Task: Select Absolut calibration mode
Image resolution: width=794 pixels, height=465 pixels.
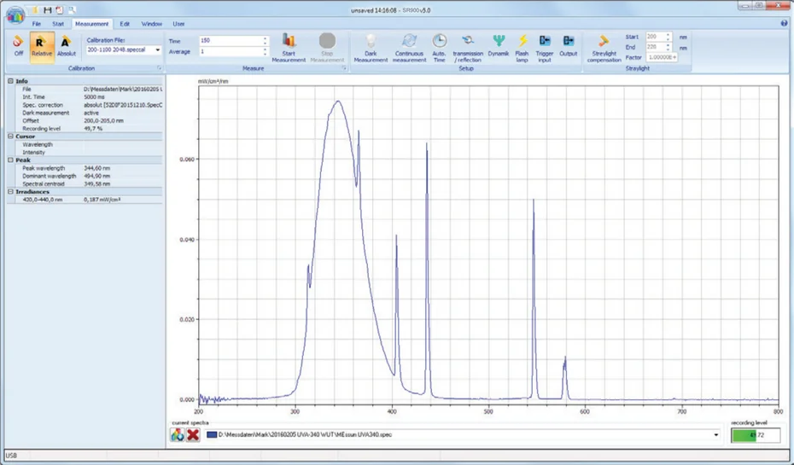Action: click(x=66, y=45)
